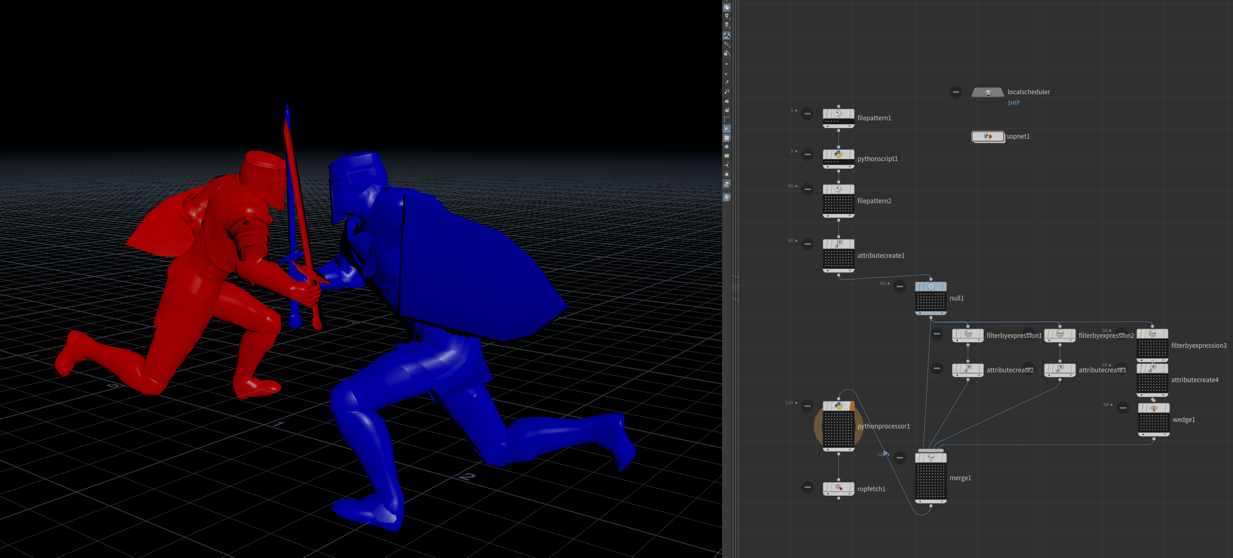Click the work item dot grid of merge1
Viewport: 1233px width, 558px height.
click(931, 481)
